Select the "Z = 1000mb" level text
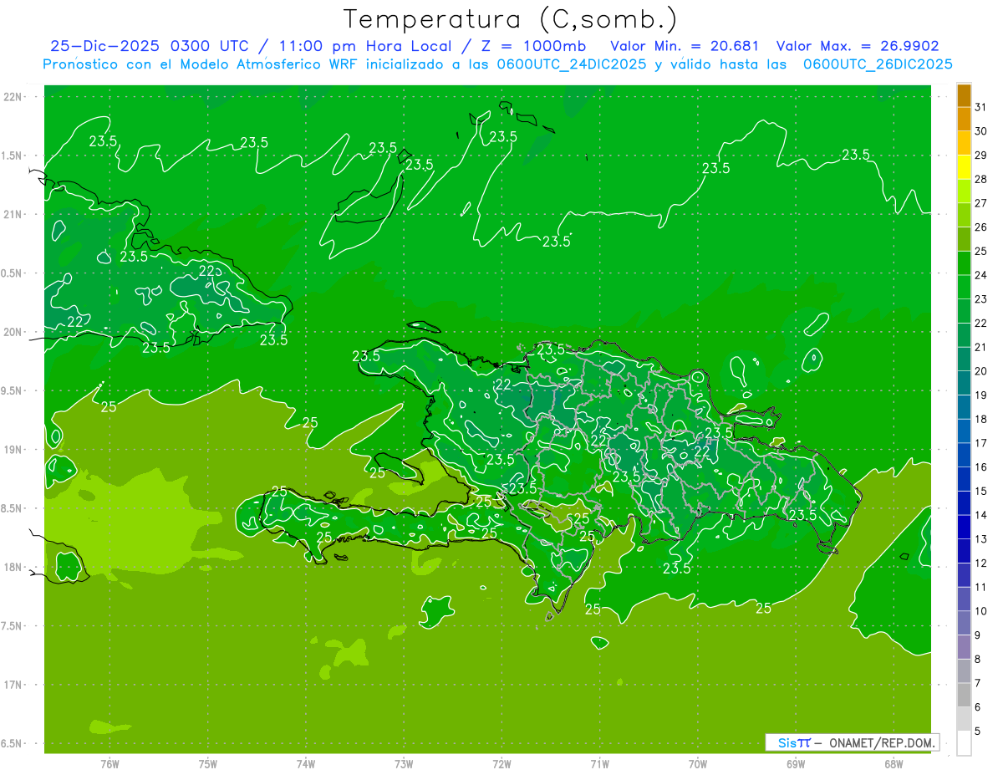 pyautogui.click(x=532, y=46)
